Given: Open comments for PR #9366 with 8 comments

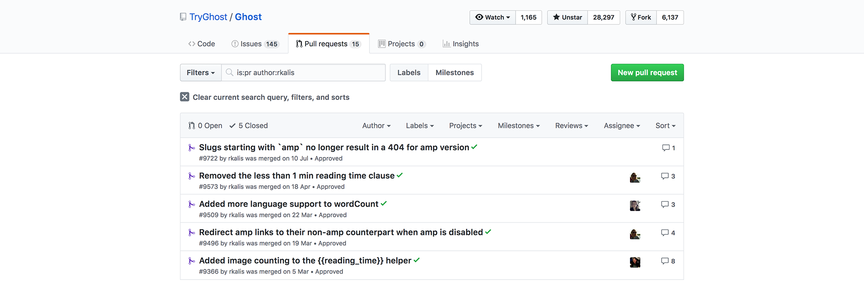Looking at the screenshot, I should pos(668,261).
